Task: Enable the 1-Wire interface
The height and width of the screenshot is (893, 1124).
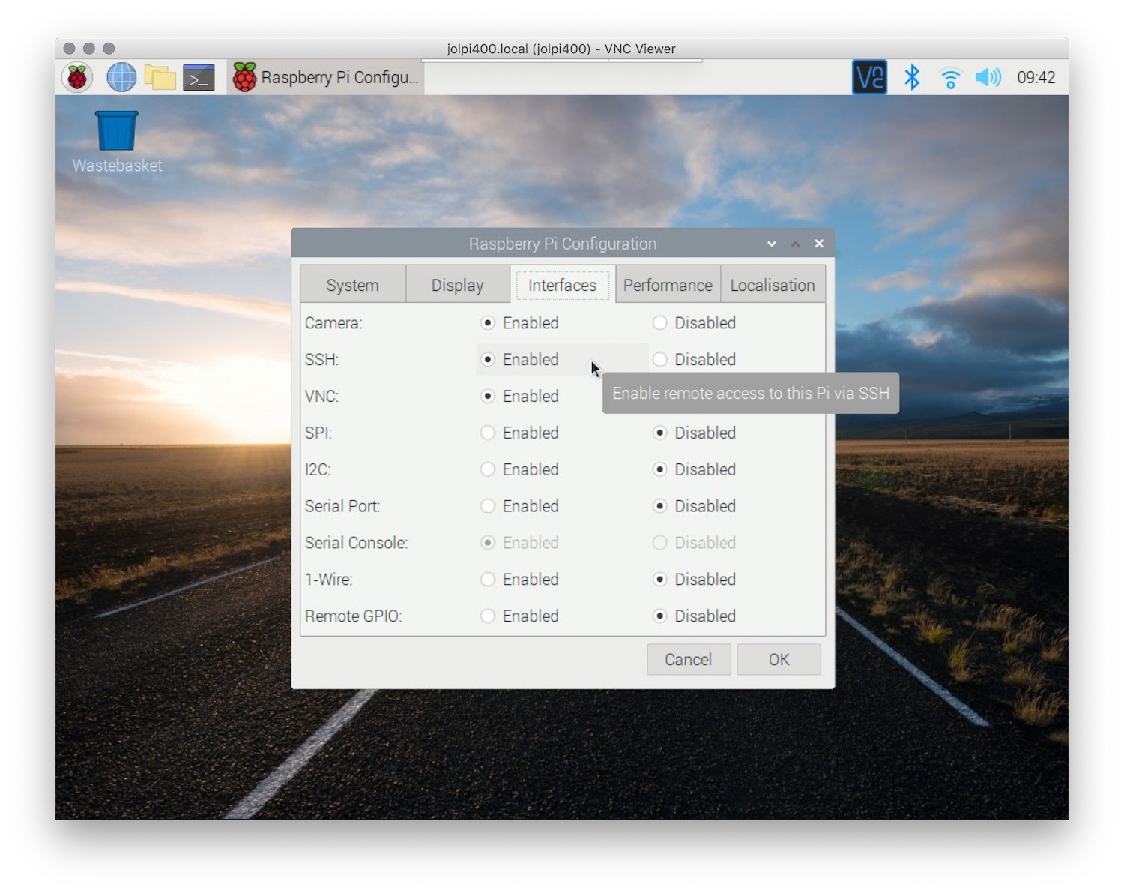Action: (520, 579)
